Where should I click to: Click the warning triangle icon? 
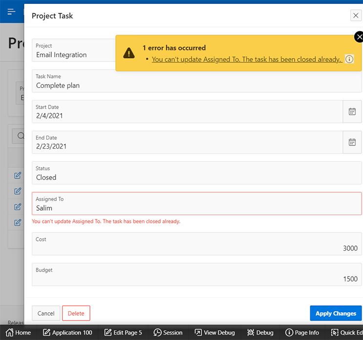129,53
